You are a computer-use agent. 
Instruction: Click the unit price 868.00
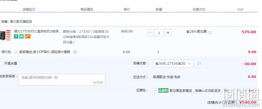pyautogui.click(x=127, y=31)
